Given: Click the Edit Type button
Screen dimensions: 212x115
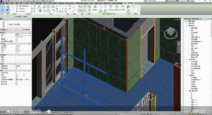Looking at the screenshot, I should [x=26, y=30].
